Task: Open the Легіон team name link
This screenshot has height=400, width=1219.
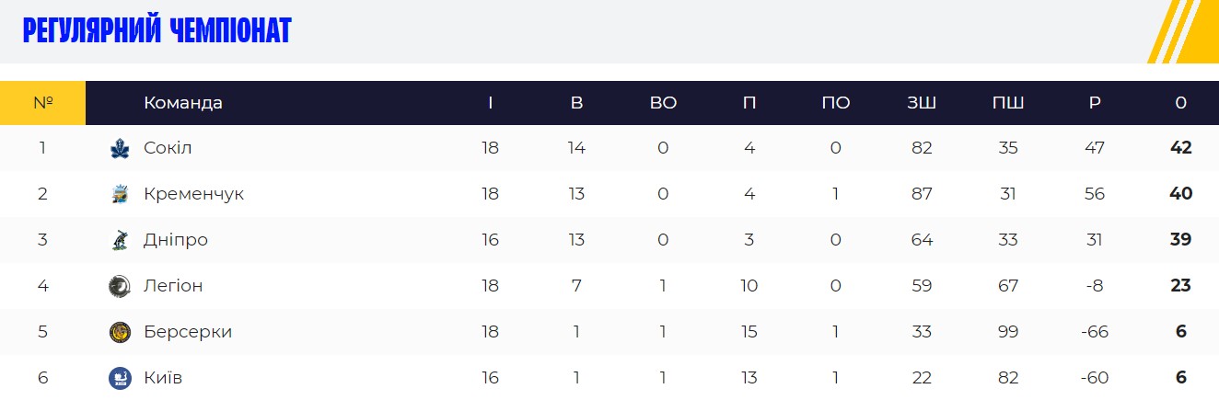Action: tap(173, 286)
